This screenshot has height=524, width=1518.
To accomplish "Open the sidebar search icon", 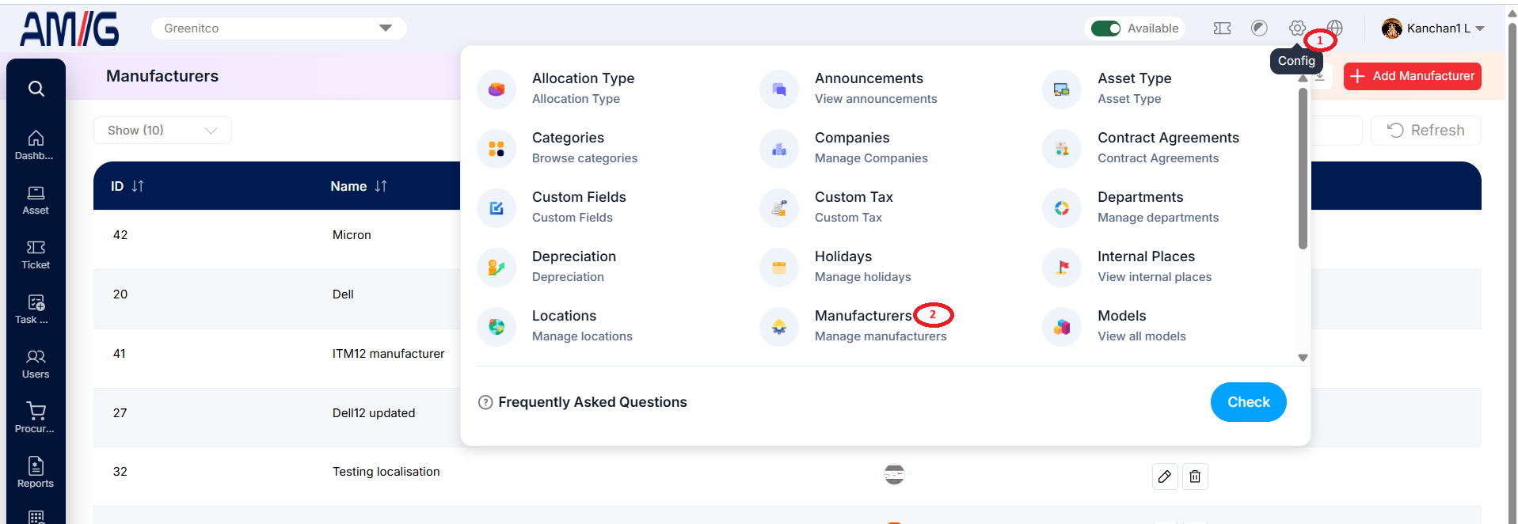I will point(36,89).
